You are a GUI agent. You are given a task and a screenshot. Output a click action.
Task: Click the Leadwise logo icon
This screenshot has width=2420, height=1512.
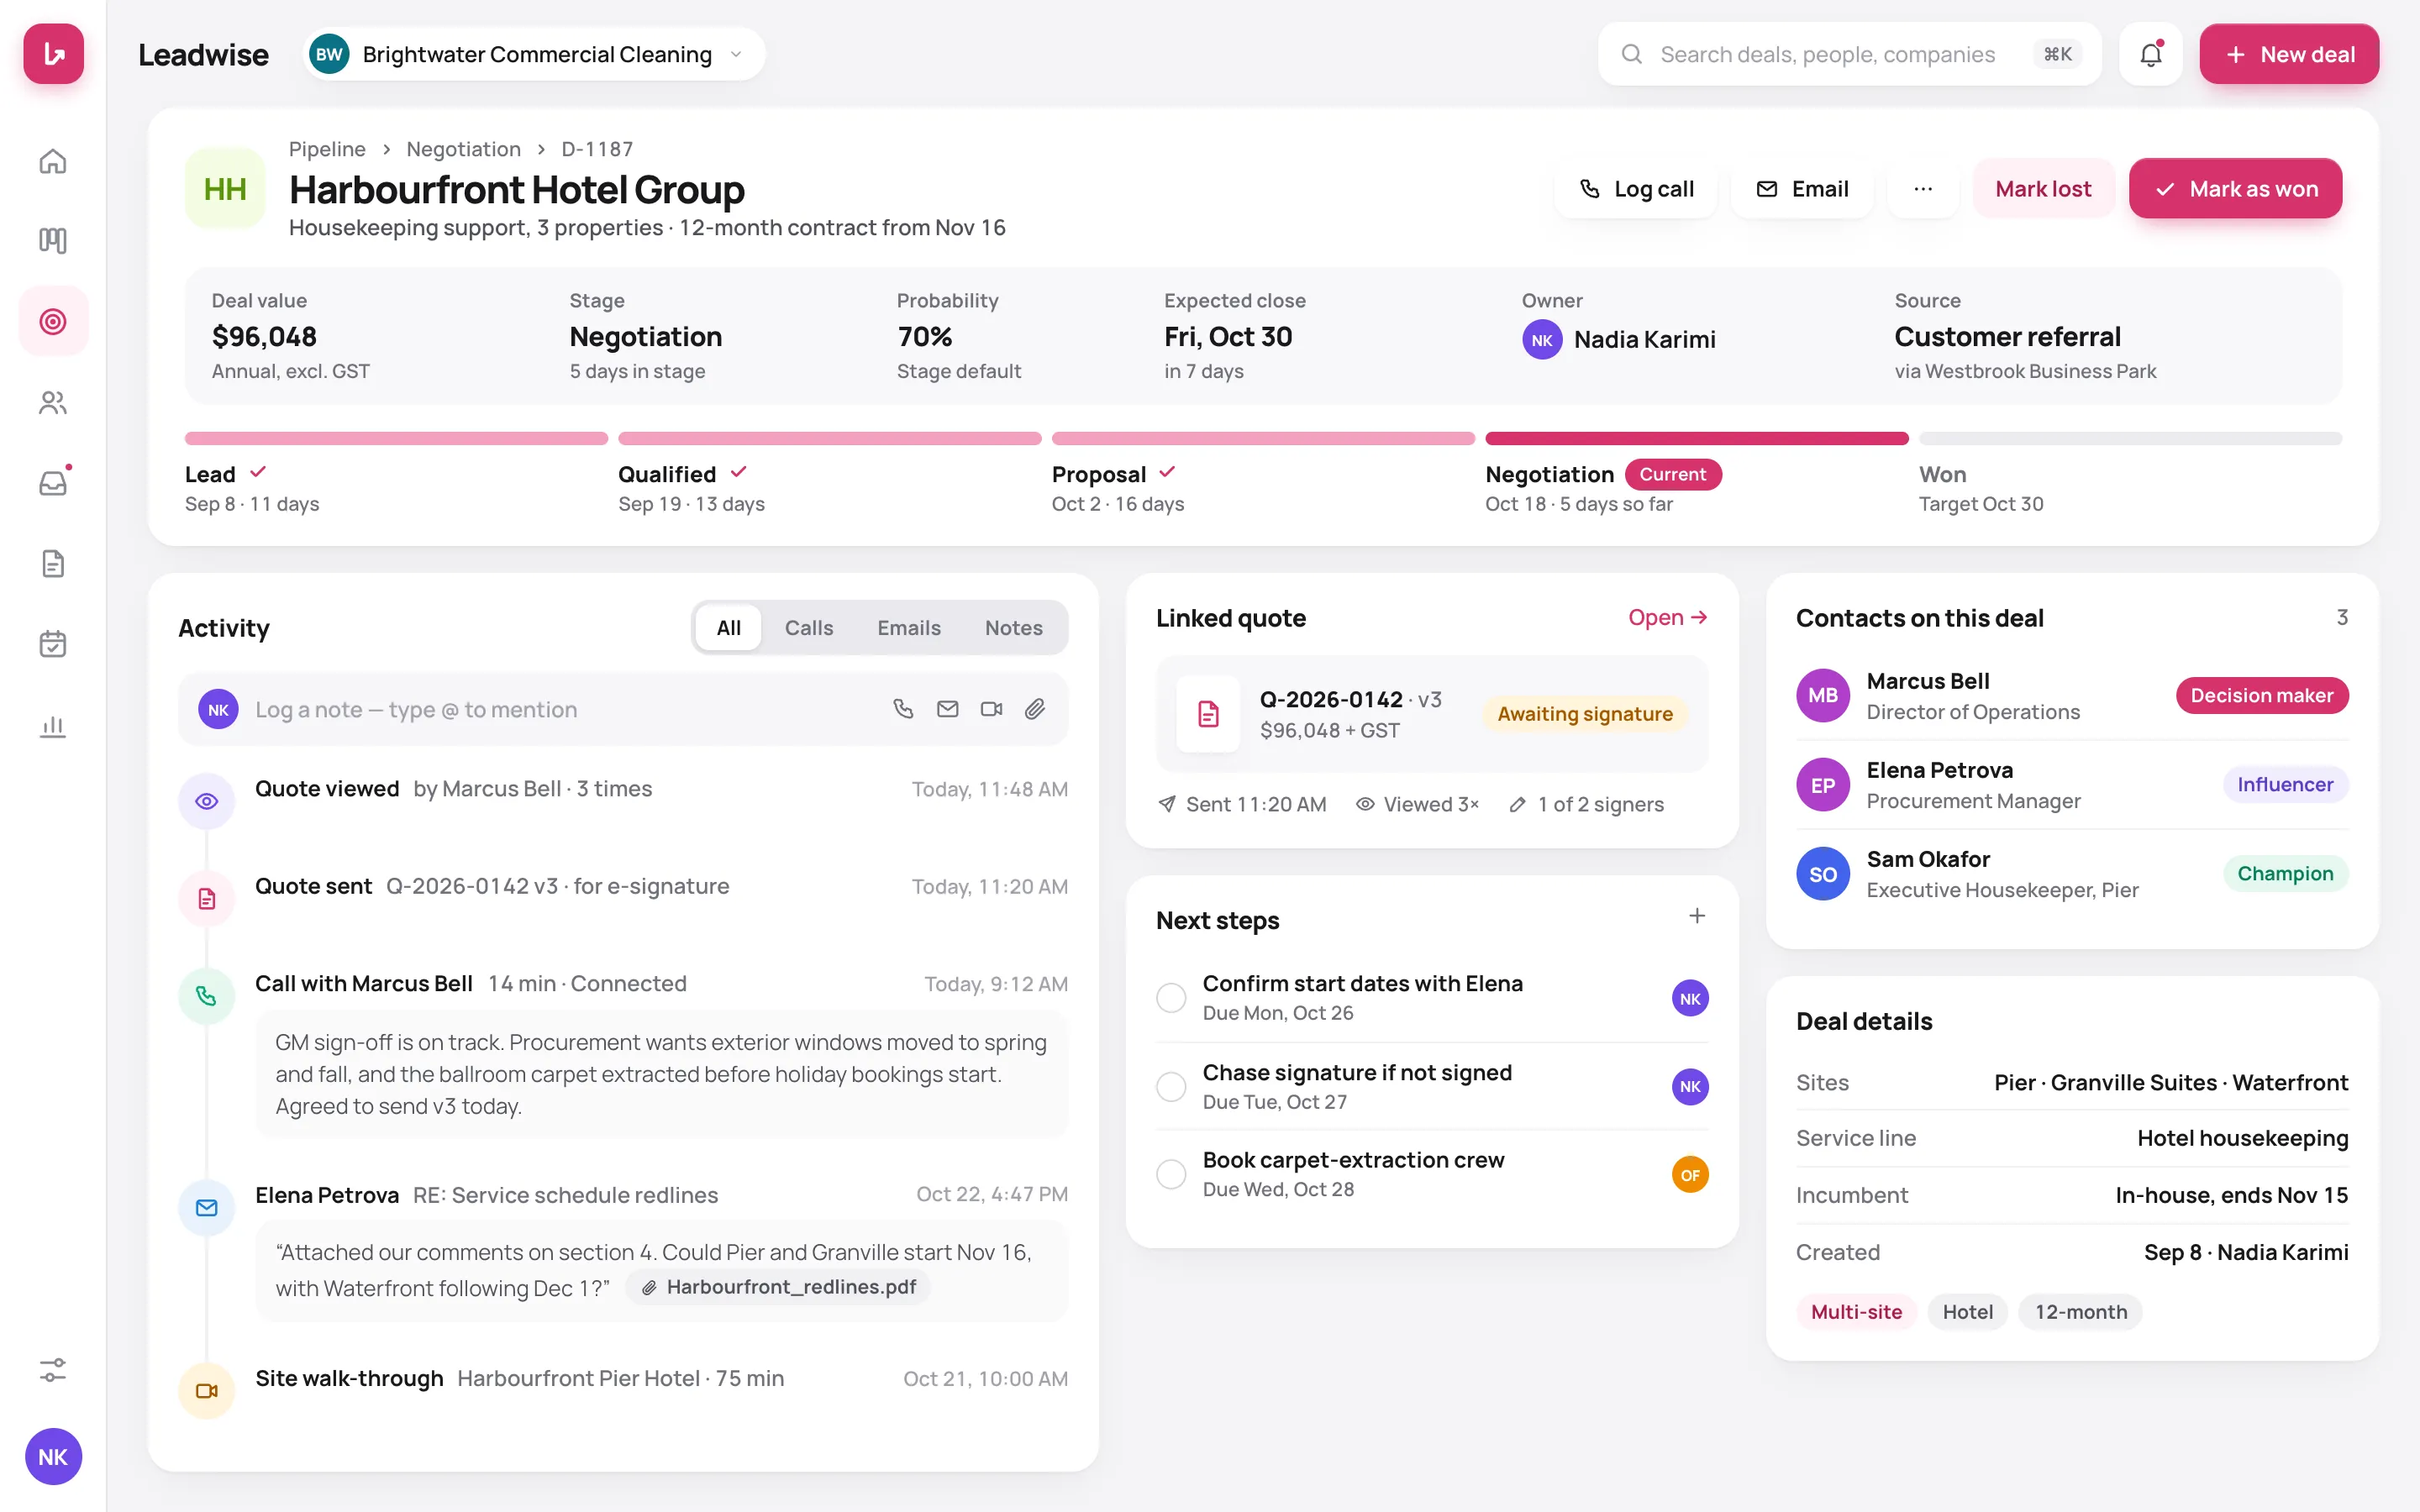pyautogui.click(x=53, y=54)
